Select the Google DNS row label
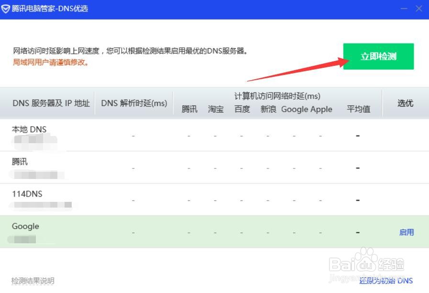Image resolution: width=429 pixels, height=293 pixels. tap(25, 226)
